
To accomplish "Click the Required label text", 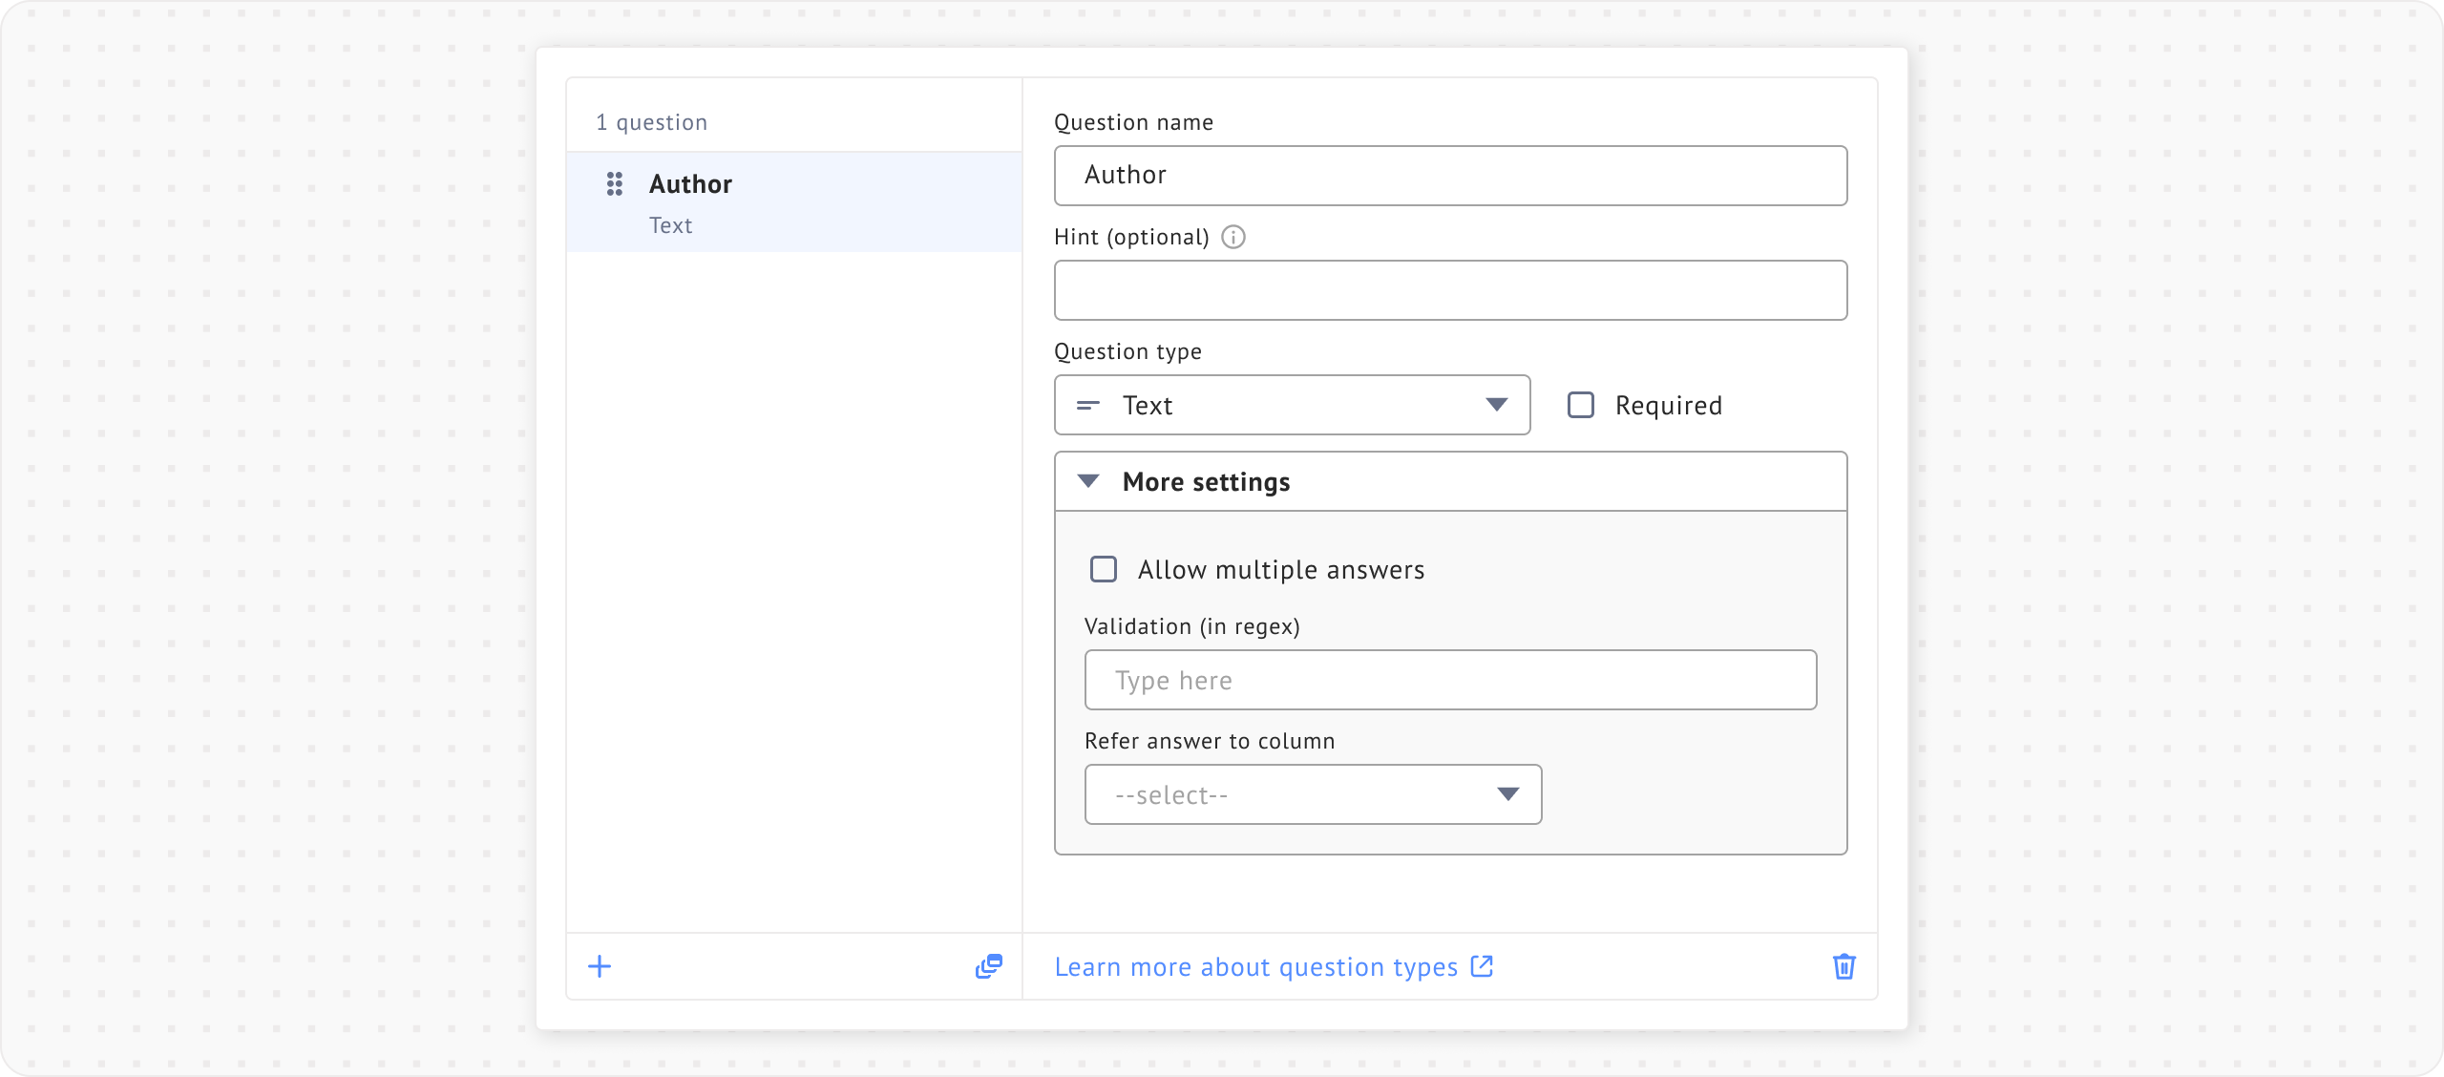I will pyautogui.click(x=1668, y=406).
